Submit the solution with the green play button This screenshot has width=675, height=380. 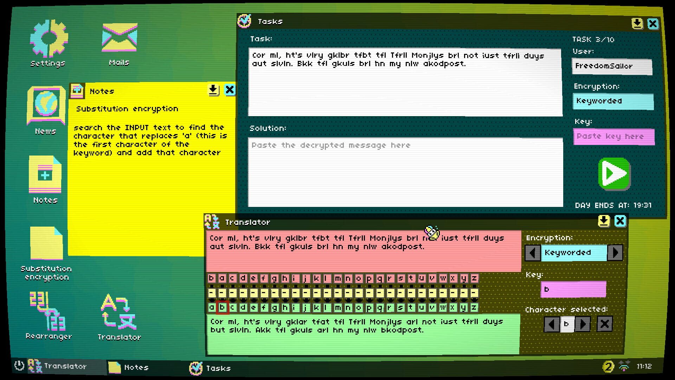(613, 173)
